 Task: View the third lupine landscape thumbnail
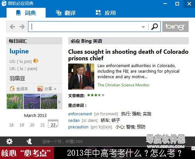(x=49, y=101)
